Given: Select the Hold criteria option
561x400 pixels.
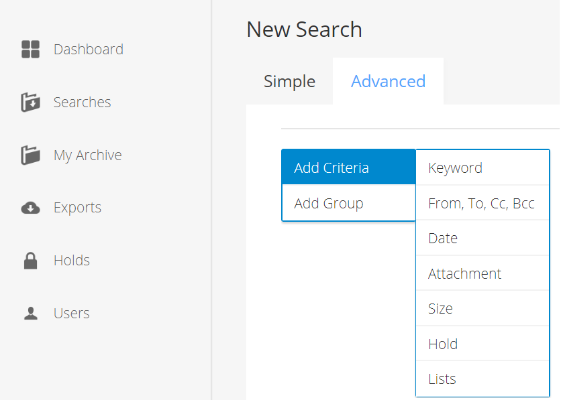Looking at the screenshot, I should point(482,344).
